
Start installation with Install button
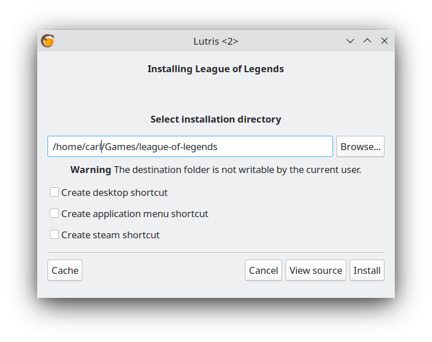pos(367,270)
